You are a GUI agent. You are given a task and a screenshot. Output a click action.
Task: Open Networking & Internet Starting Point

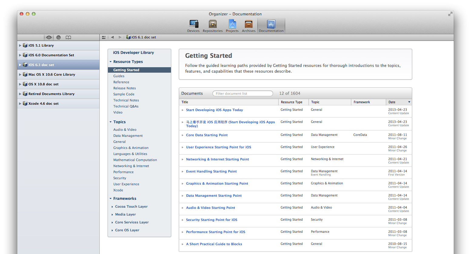[217, 159]
